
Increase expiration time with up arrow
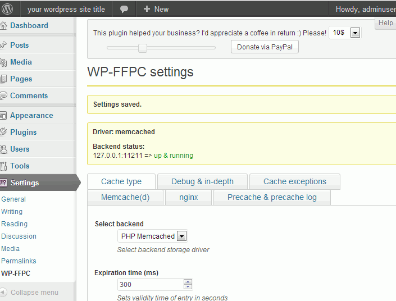point(188,282)
